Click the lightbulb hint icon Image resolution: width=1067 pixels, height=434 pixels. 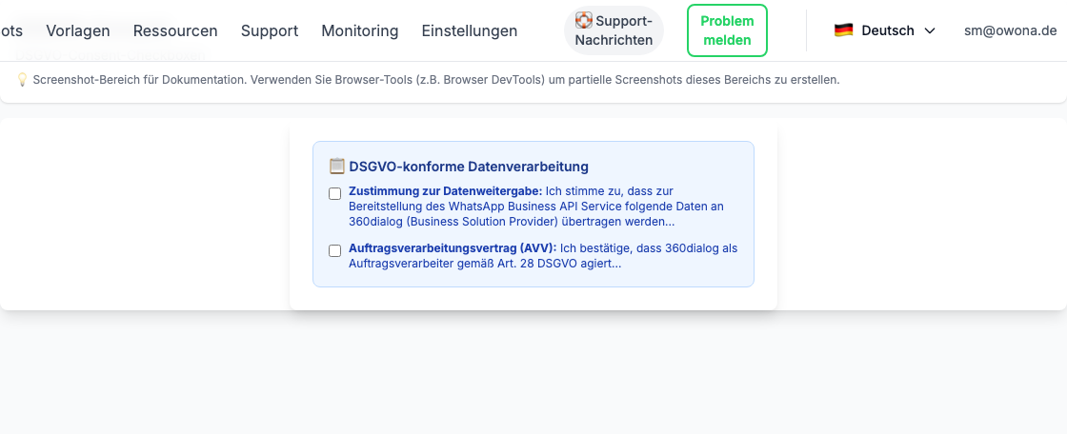(x=22, y=80)
